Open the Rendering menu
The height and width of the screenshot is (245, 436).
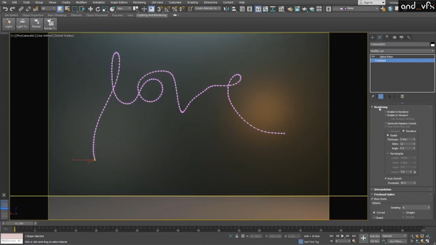click(139, 2)
